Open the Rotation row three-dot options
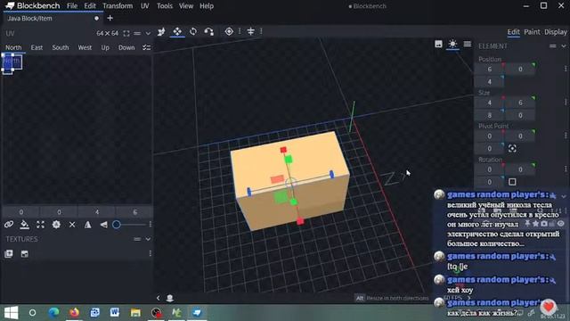This screenshot has width=570, height=321. [566, 169]
